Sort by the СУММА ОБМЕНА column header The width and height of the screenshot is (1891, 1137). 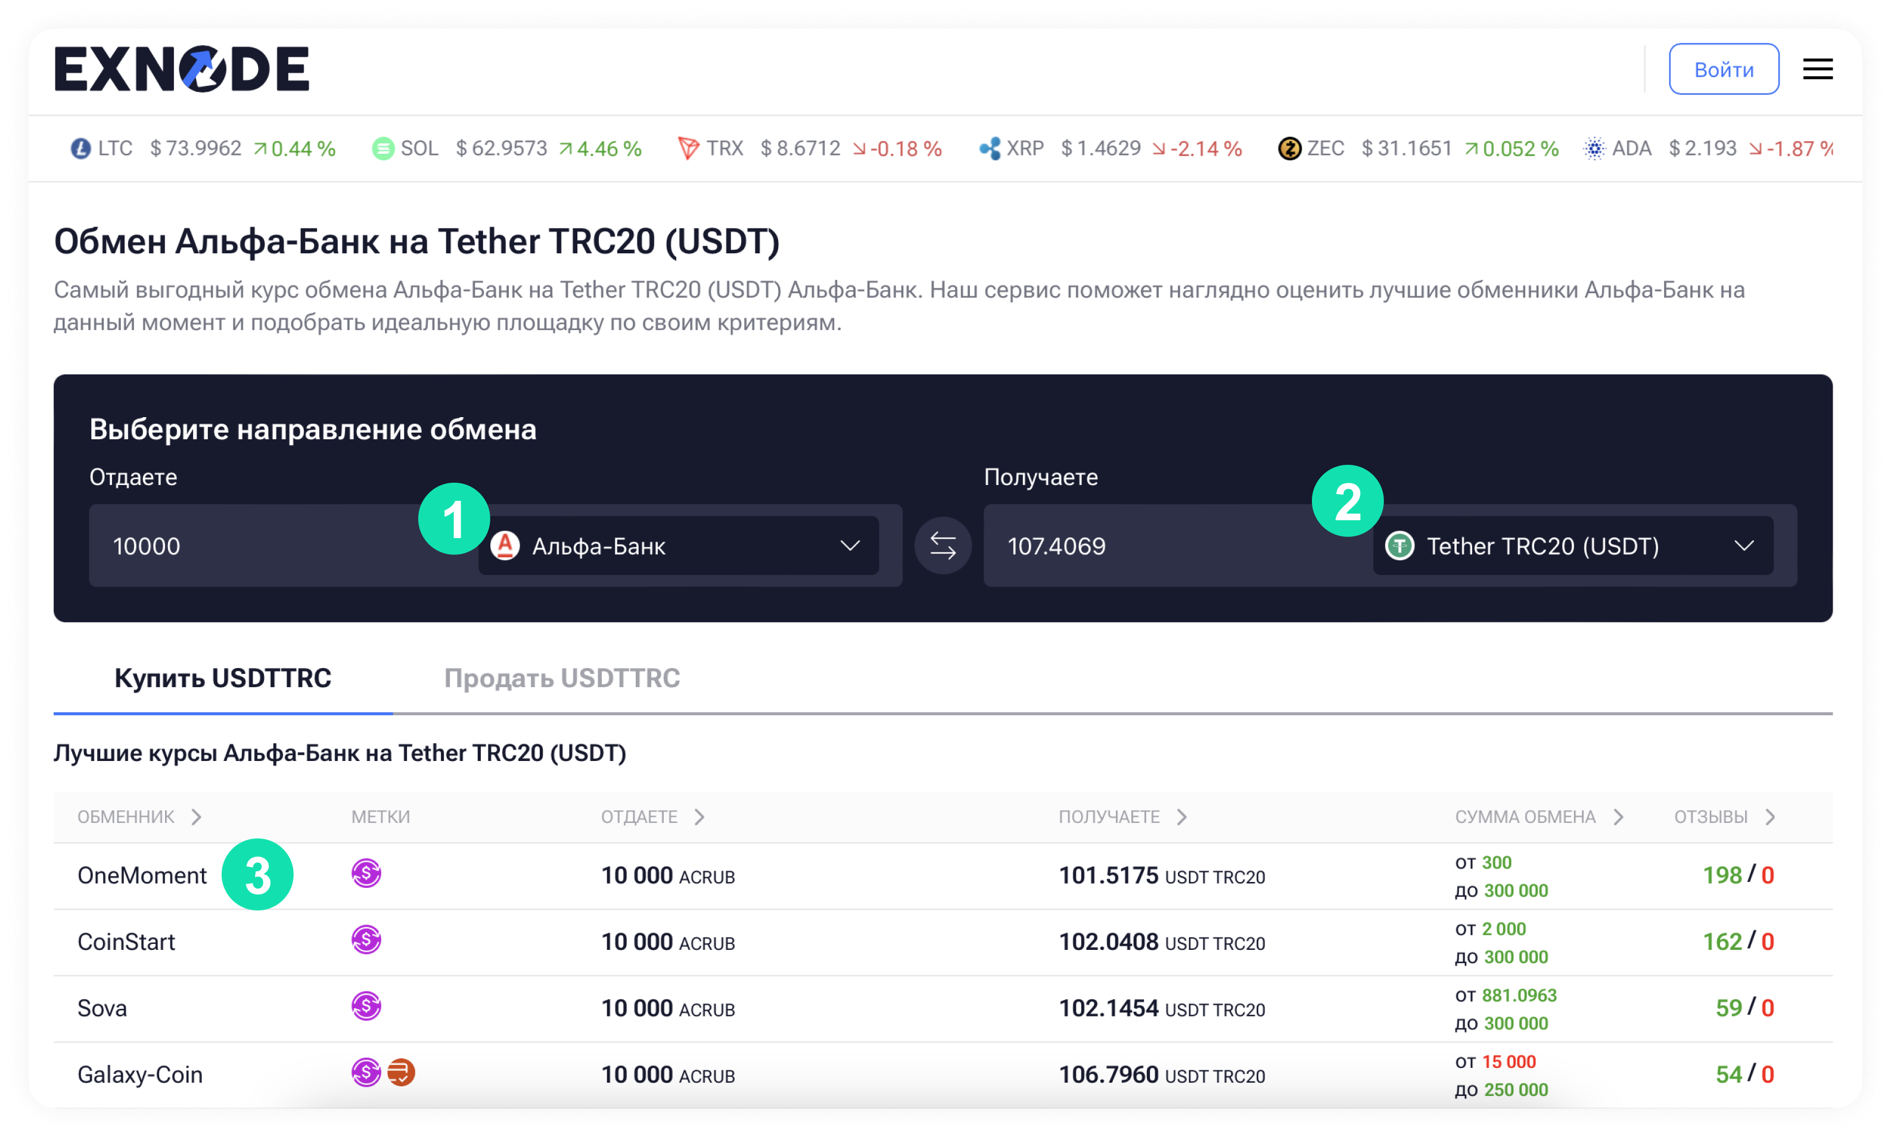point(1539,817)
